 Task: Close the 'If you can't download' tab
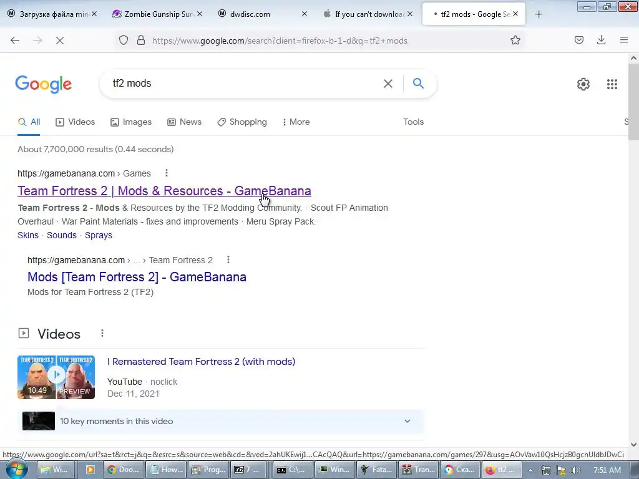point(410,14)
